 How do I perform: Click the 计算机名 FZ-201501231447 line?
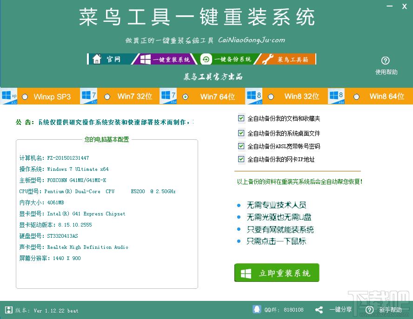tap(54, 158)
